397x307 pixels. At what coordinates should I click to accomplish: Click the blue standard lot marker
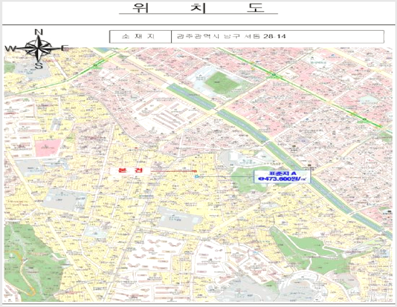196,176
